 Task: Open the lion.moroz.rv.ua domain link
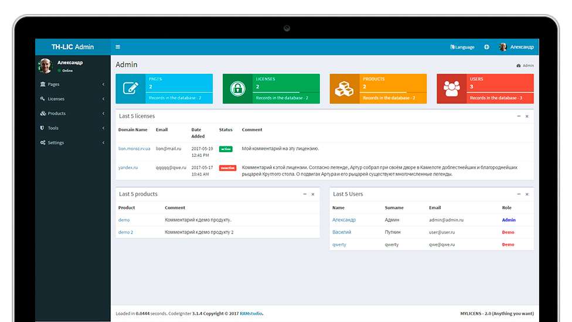point(134,149)
